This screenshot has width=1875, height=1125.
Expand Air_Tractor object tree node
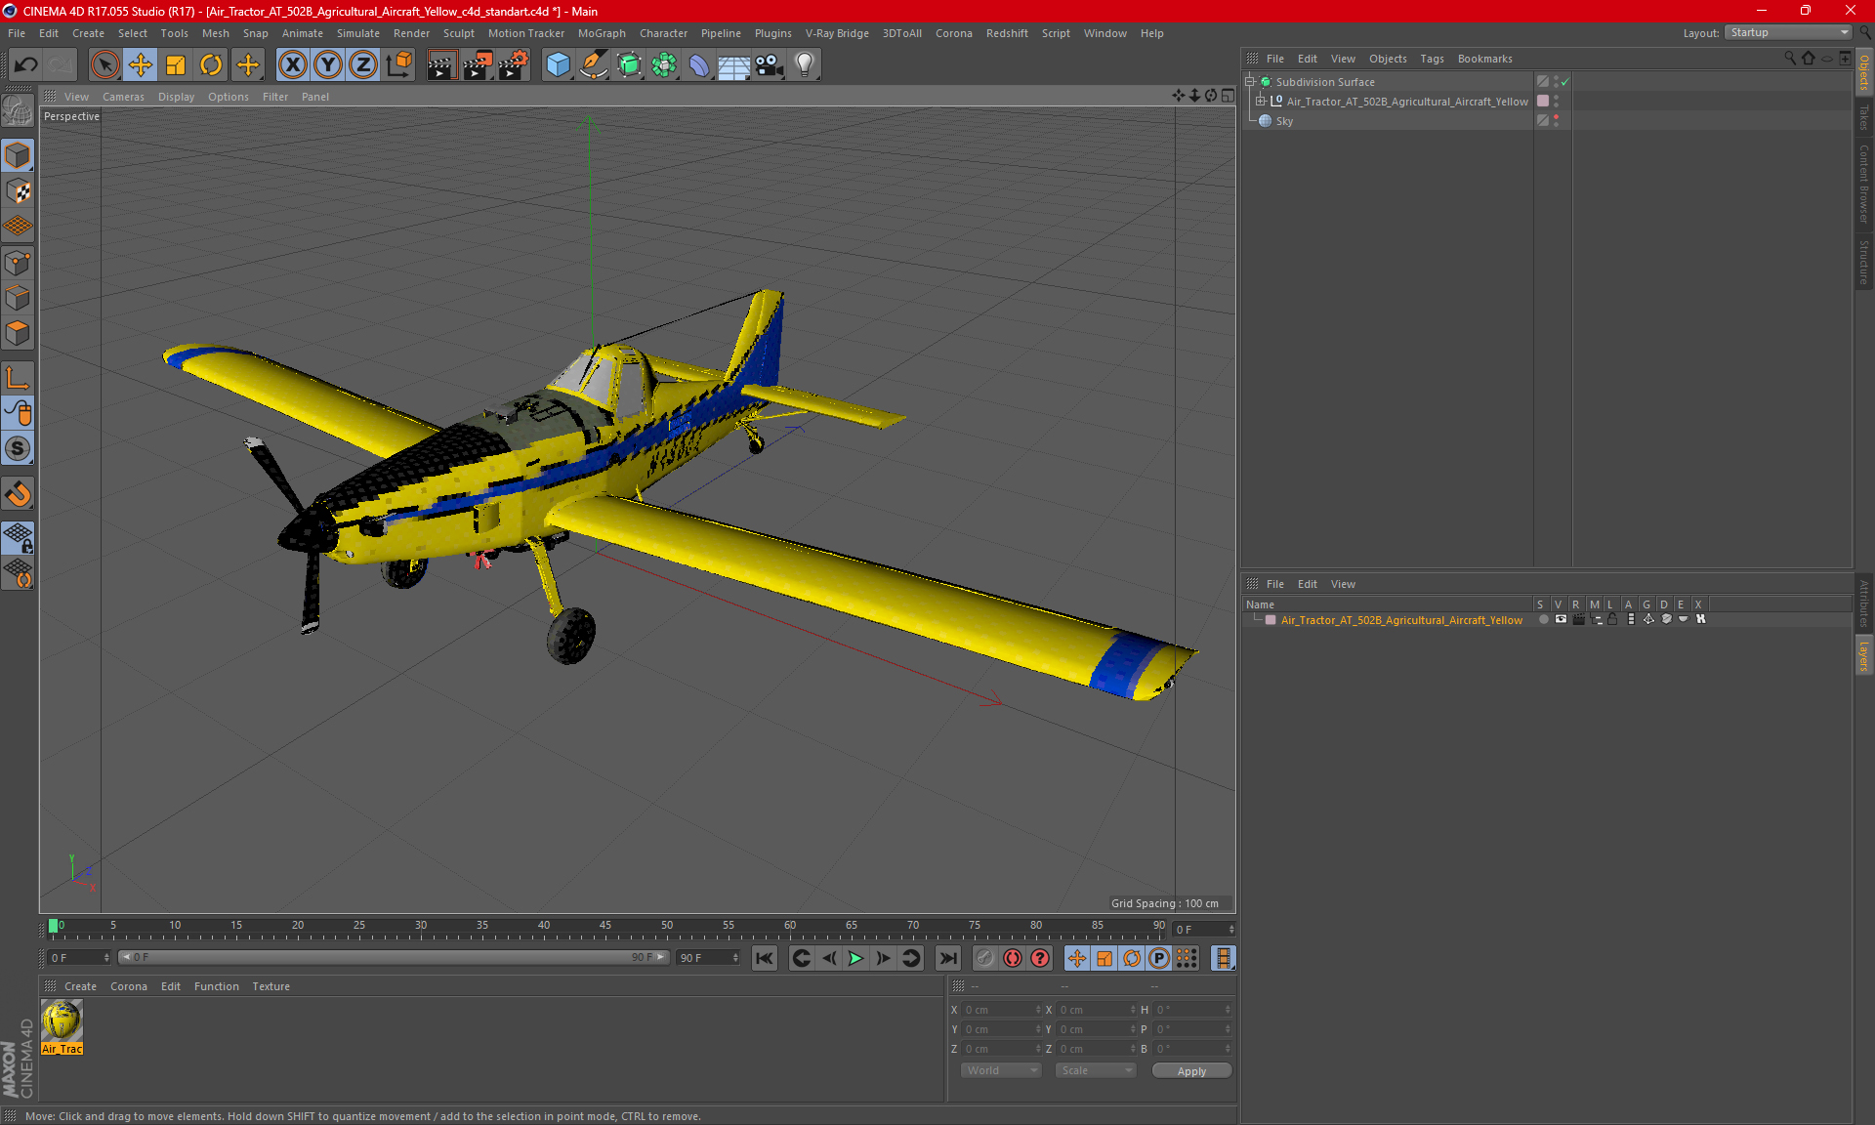(x=1261, y=102)
